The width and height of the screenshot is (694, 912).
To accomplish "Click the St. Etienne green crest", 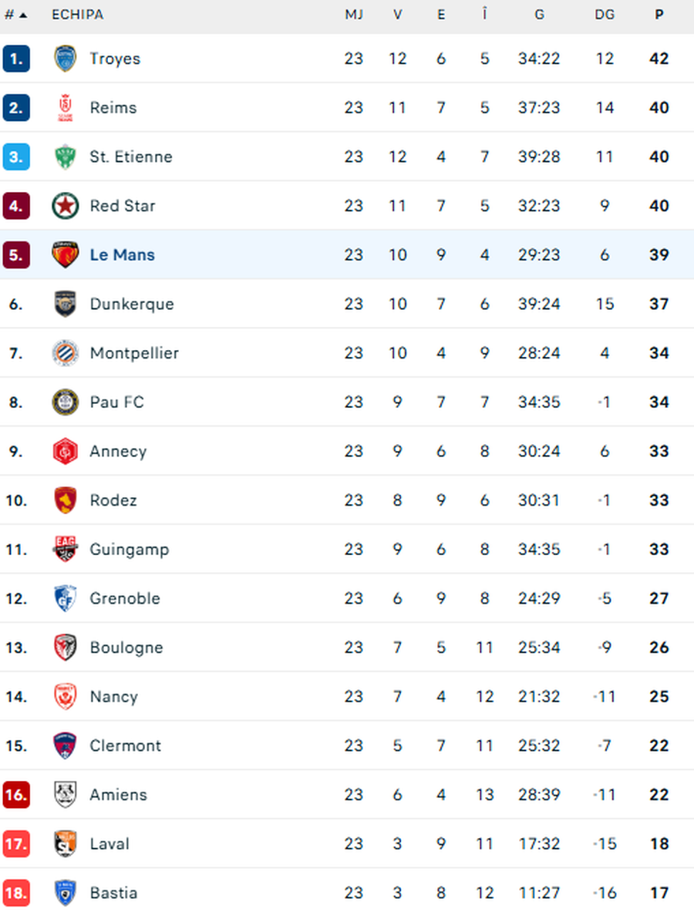I will click(x=66, y=156).
